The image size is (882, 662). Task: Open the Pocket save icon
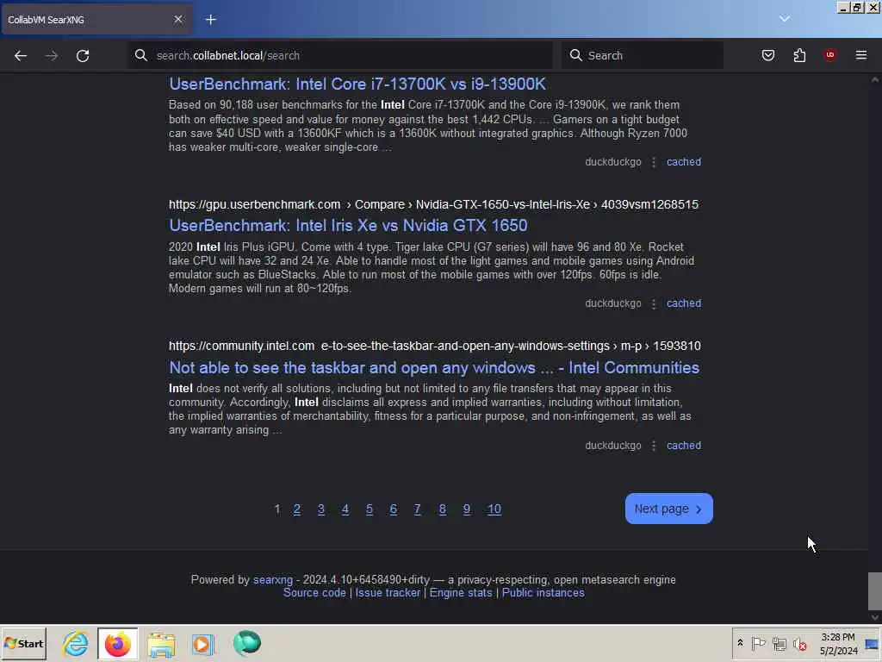(x=767, y=55)
